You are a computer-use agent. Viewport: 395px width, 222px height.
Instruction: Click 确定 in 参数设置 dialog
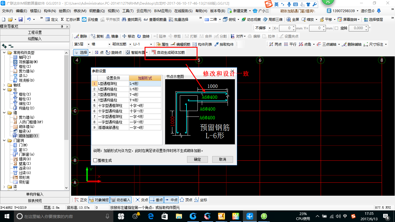pos(197,159)
